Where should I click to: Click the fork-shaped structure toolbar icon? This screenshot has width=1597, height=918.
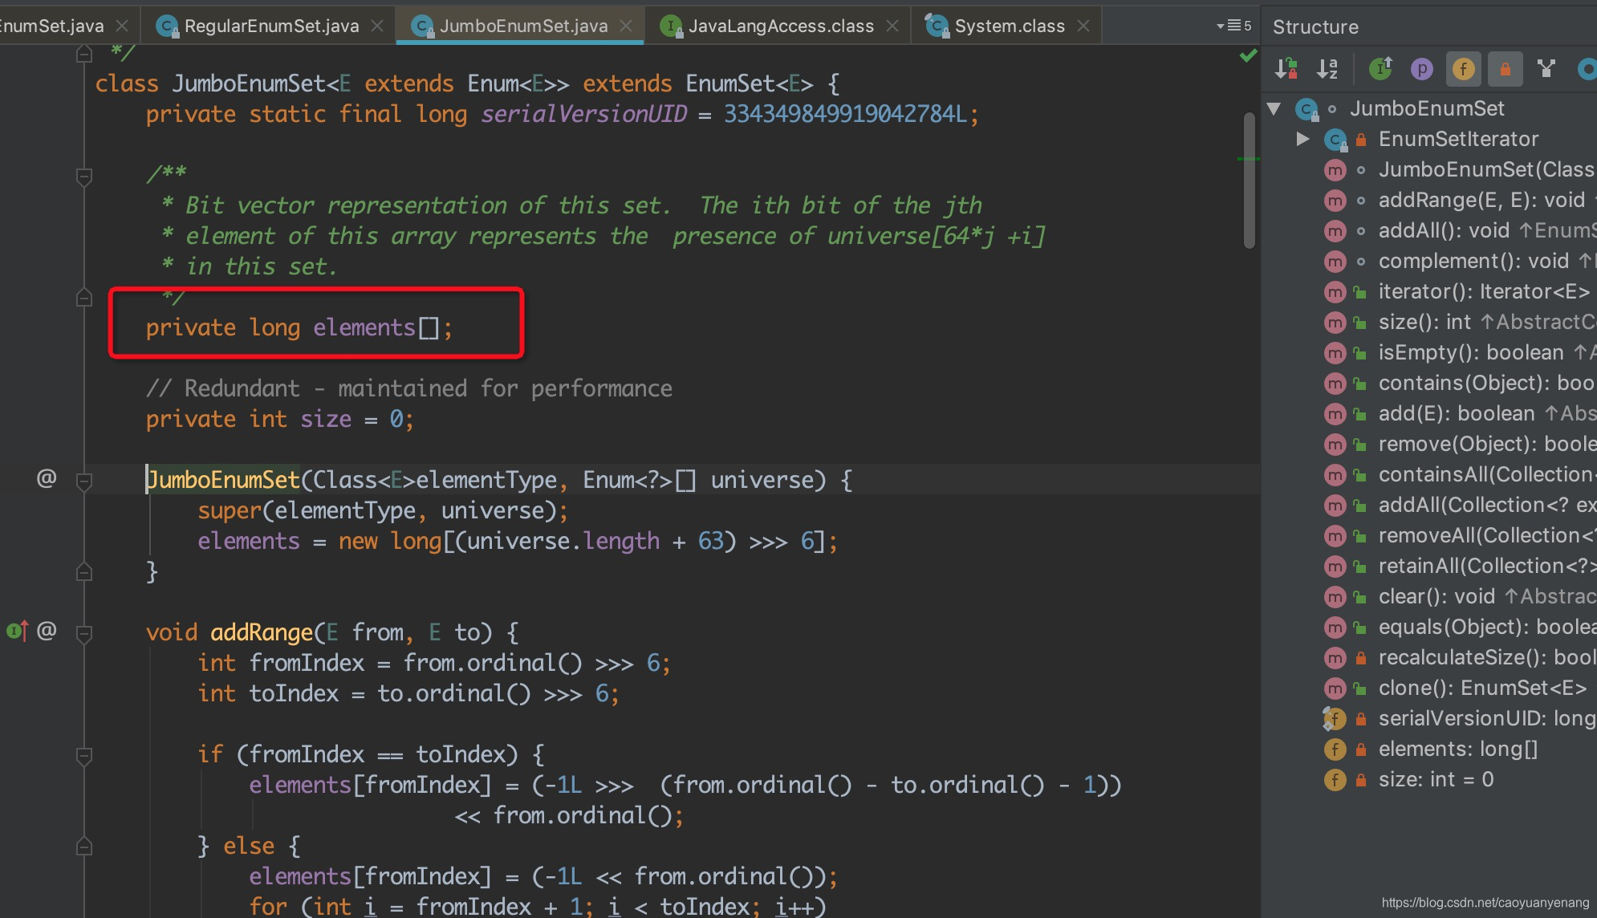[1546, 69]
